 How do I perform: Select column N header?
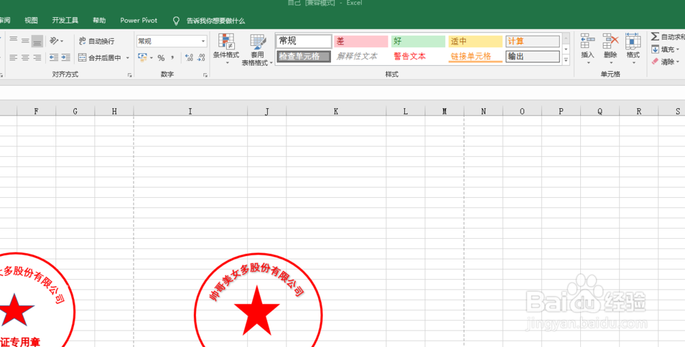coord(483,112)
